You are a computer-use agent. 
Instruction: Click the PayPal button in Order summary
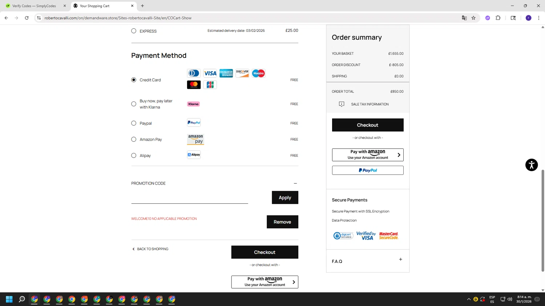point(368,170)
